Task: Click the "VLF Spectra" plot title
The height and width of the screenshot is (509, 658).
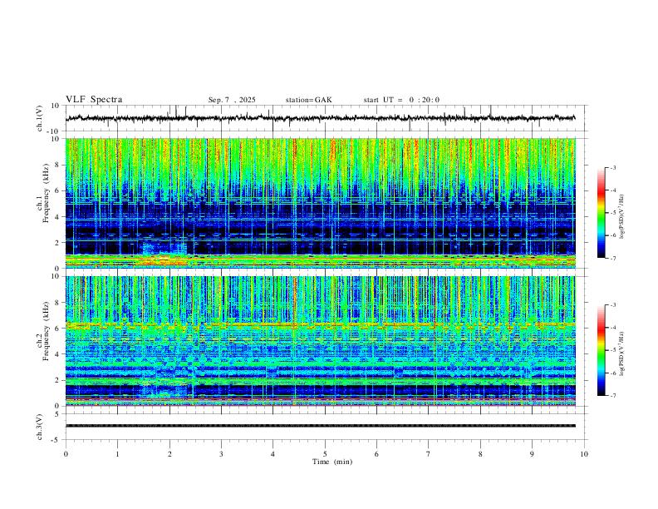Action: 94,100
